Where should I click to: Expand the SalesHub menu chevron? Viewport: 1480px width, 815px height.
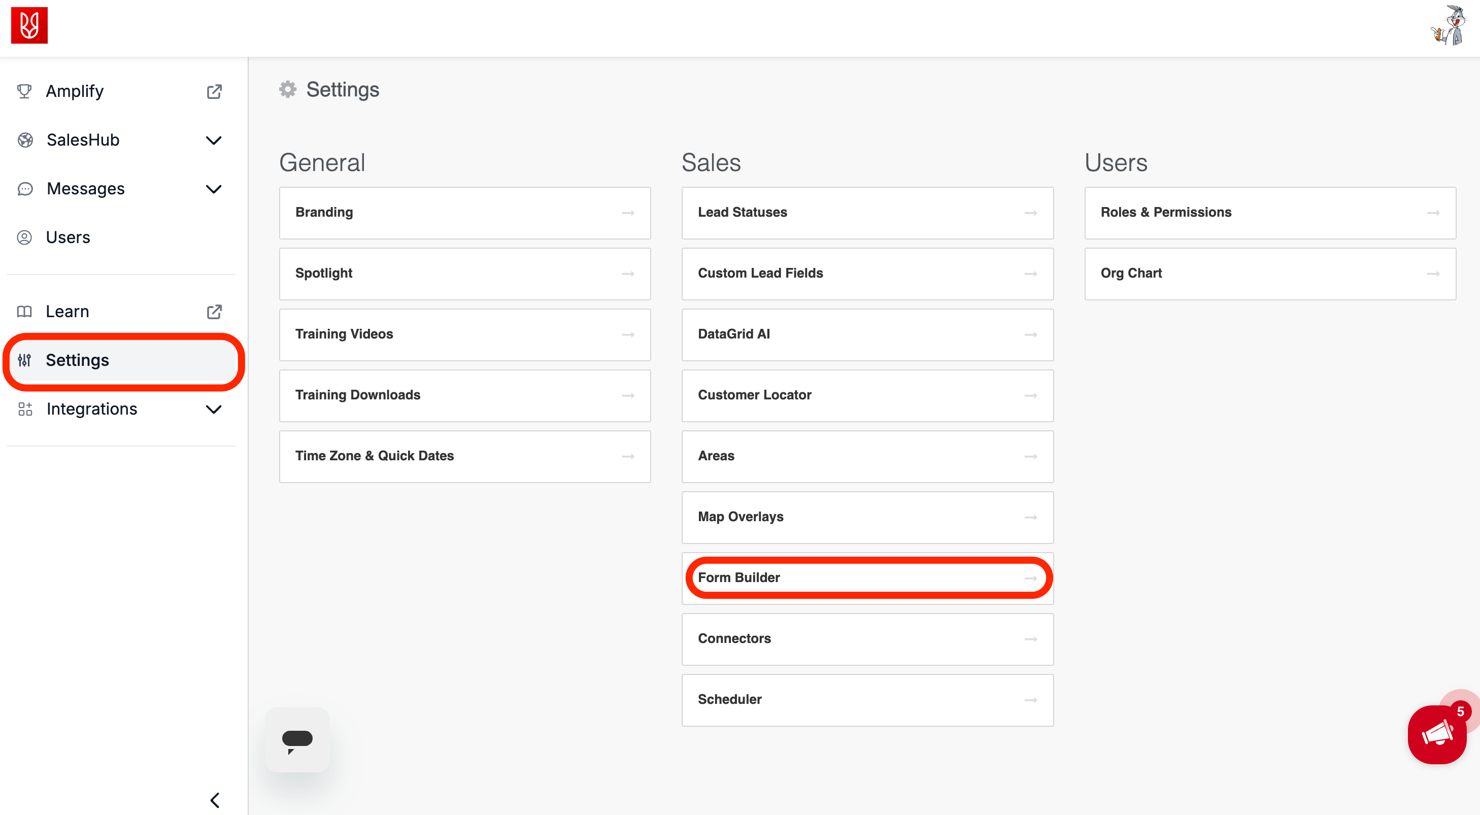[x=214, y=140]
